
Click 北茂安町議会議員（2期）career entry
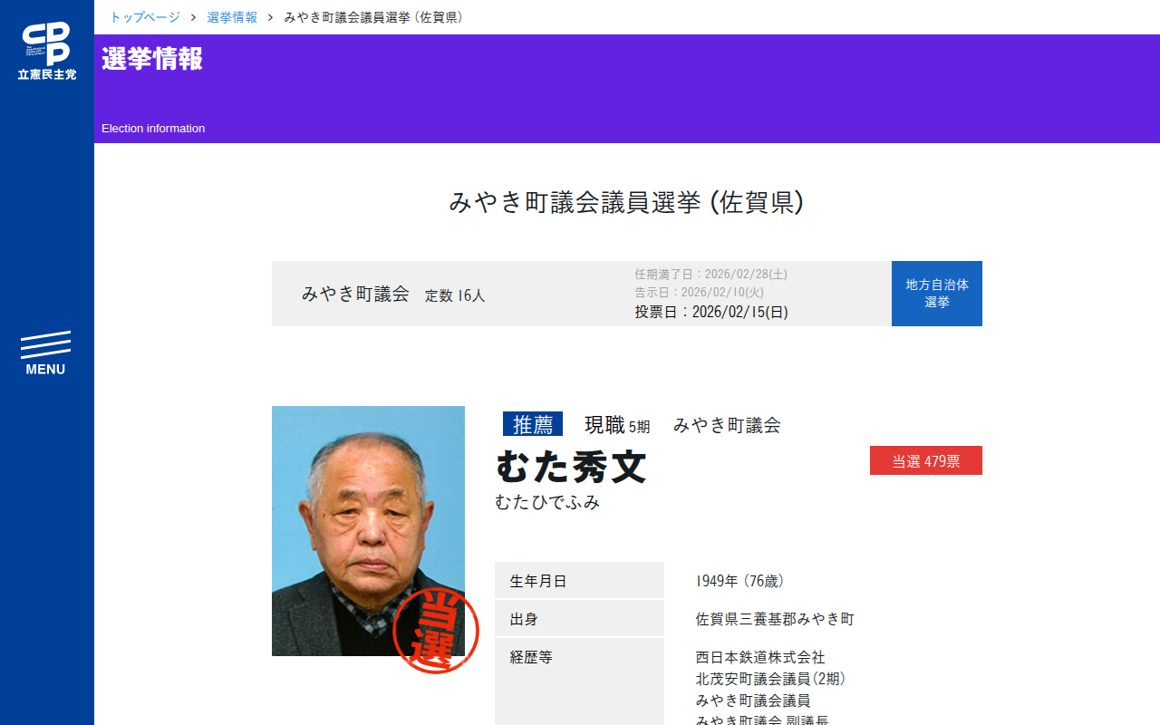770,679
